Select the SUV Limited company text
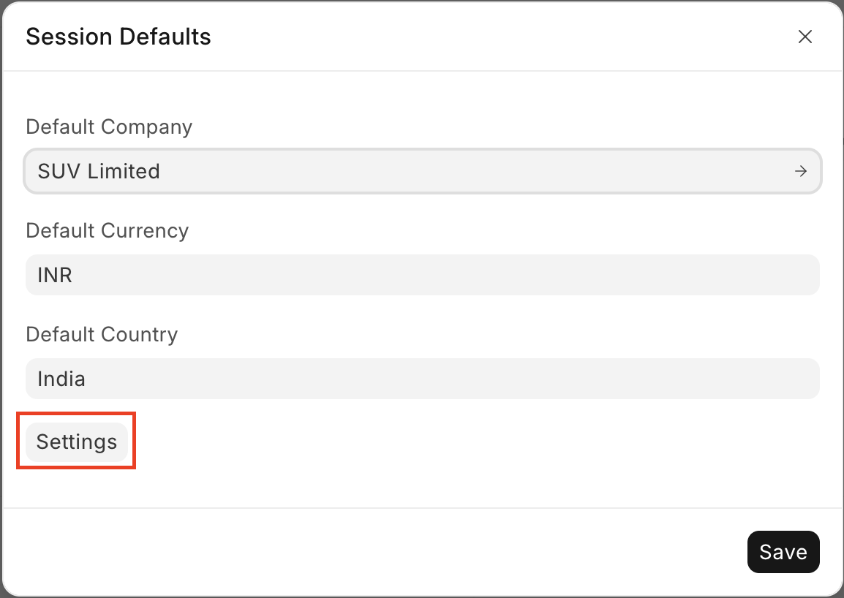Screen dimensions: 844x598 point(99,171)
